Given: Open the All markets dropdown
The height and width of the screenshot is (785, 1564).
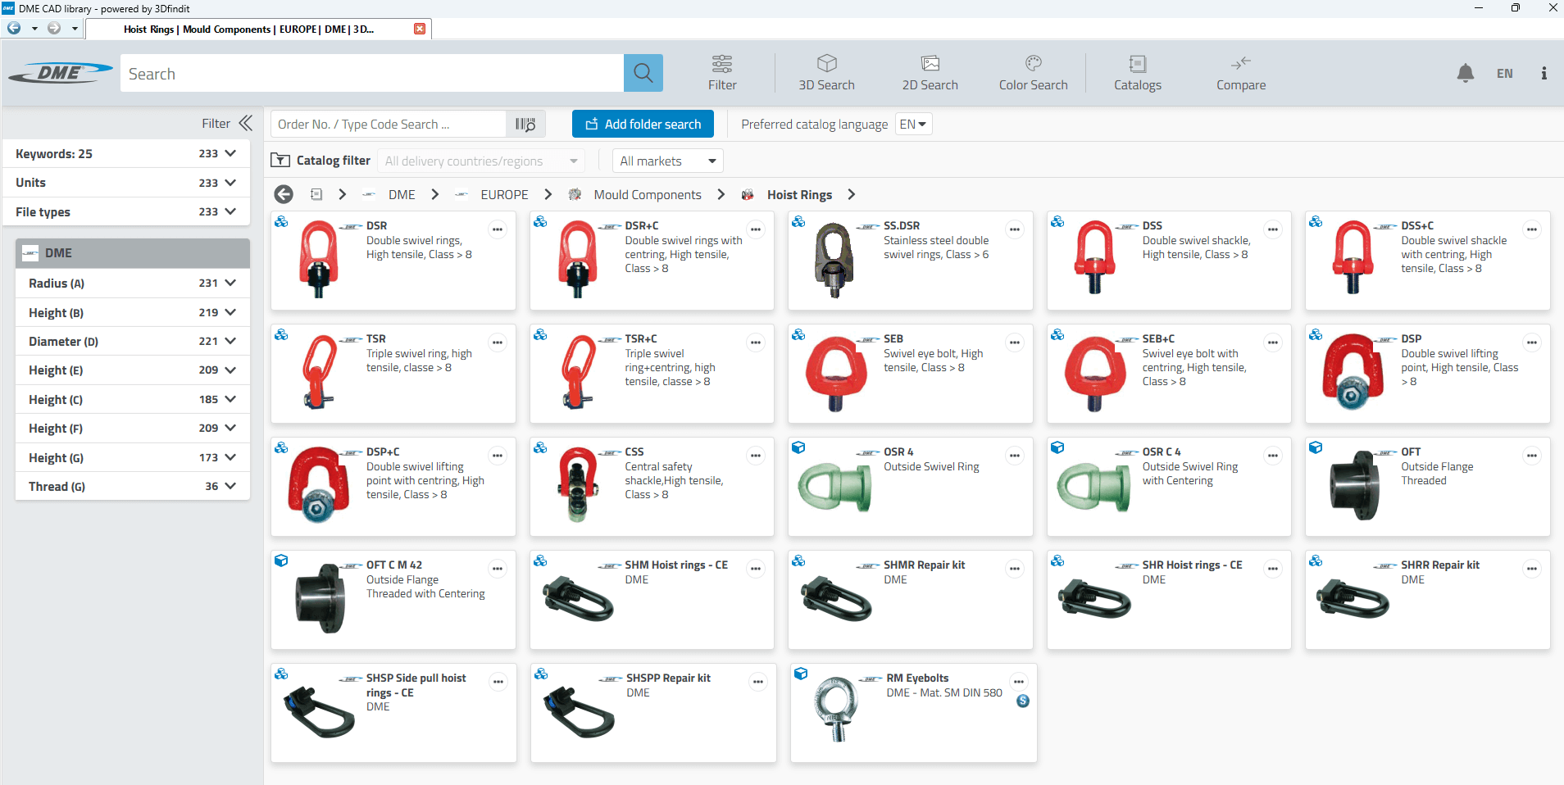Looking at the screenshot, I should 667,161.
